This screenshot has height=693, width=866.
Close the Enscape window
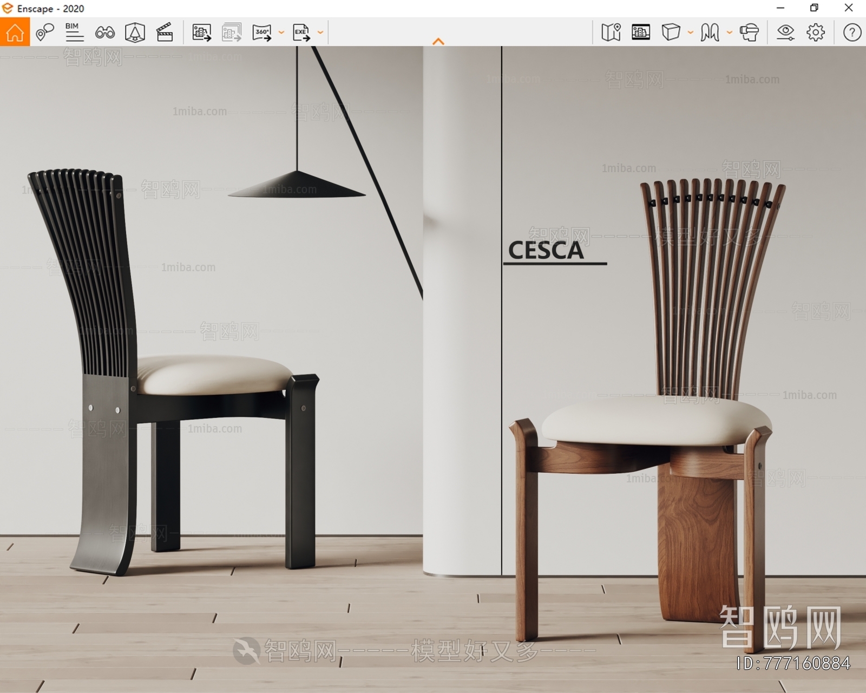(849, 8)
